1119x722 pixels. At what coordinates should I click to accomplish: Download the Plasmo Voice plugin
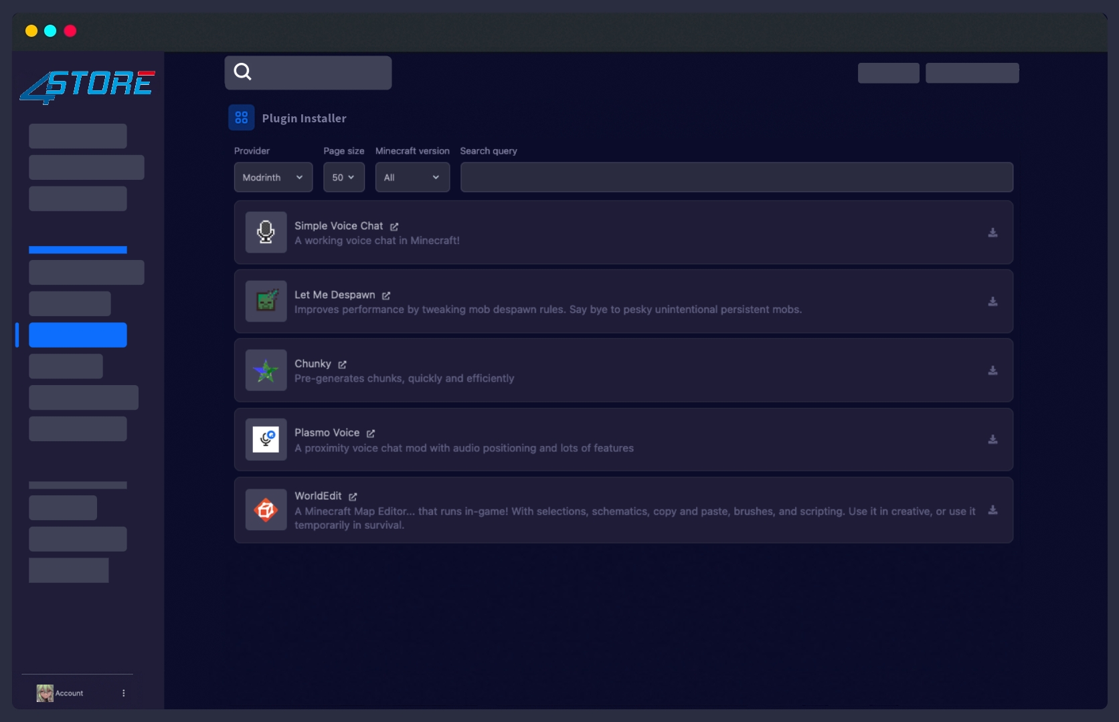(993, 439)
